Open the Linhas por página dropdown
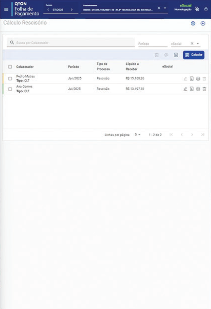 click(138, 135)
